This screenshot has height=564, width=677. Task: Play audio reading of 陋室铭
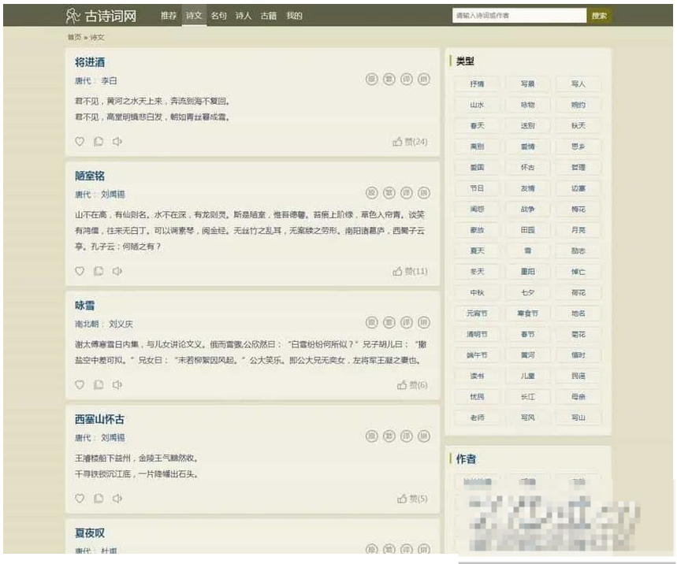pos(117,271)
